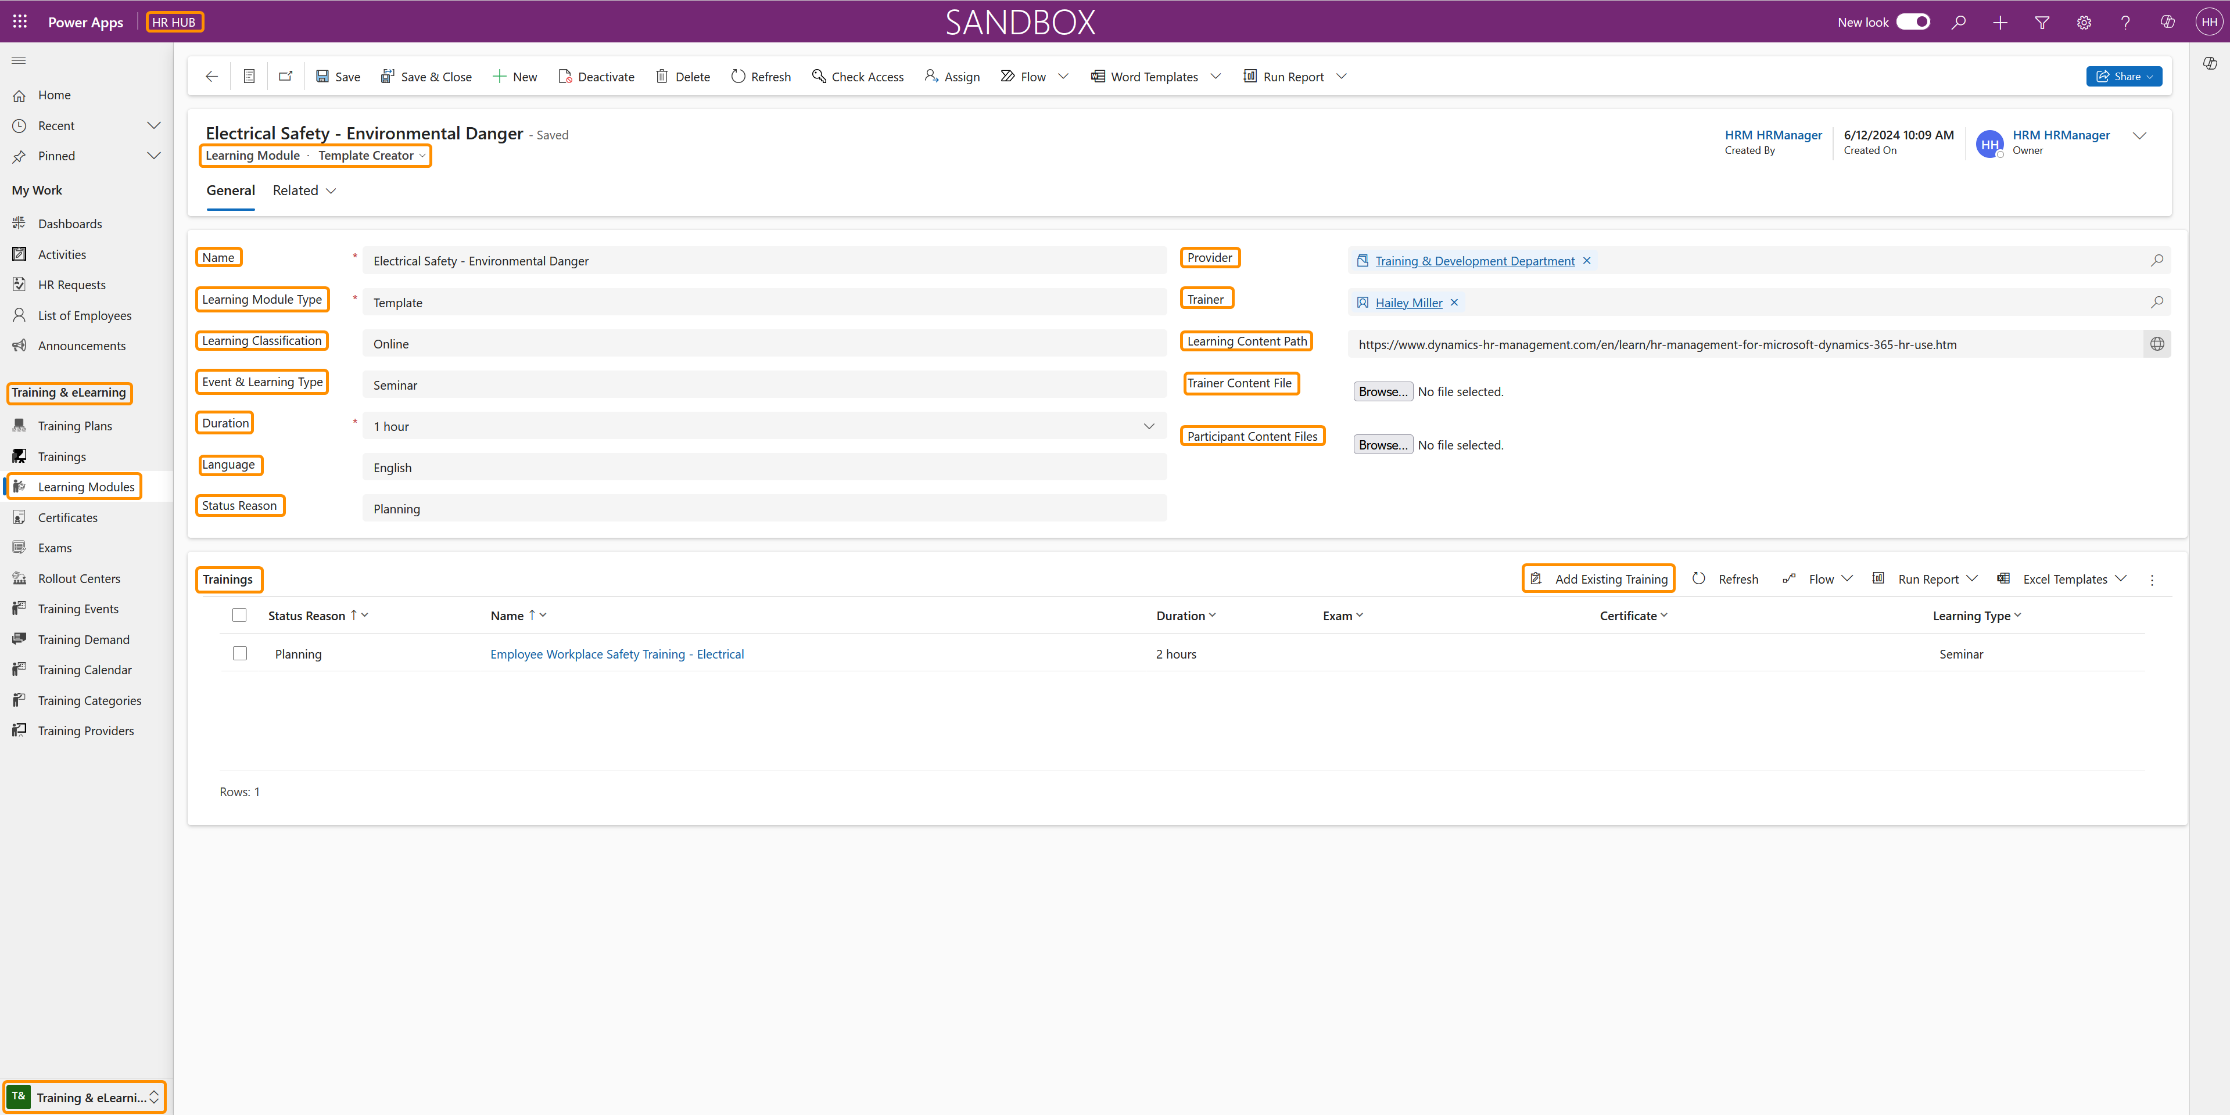Image resolution: width=2230 pixels, height=1115 pixels.
Task: Click the search icon in the top bar
Action: (1958, 21)
